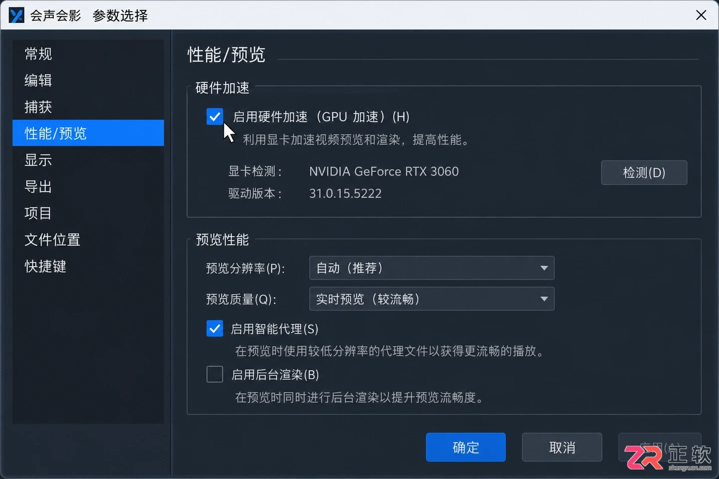This screenshot has width=719, height=479.
Task: Click the driver version 31.0.15.5222 text
Action: click(345, 194)
